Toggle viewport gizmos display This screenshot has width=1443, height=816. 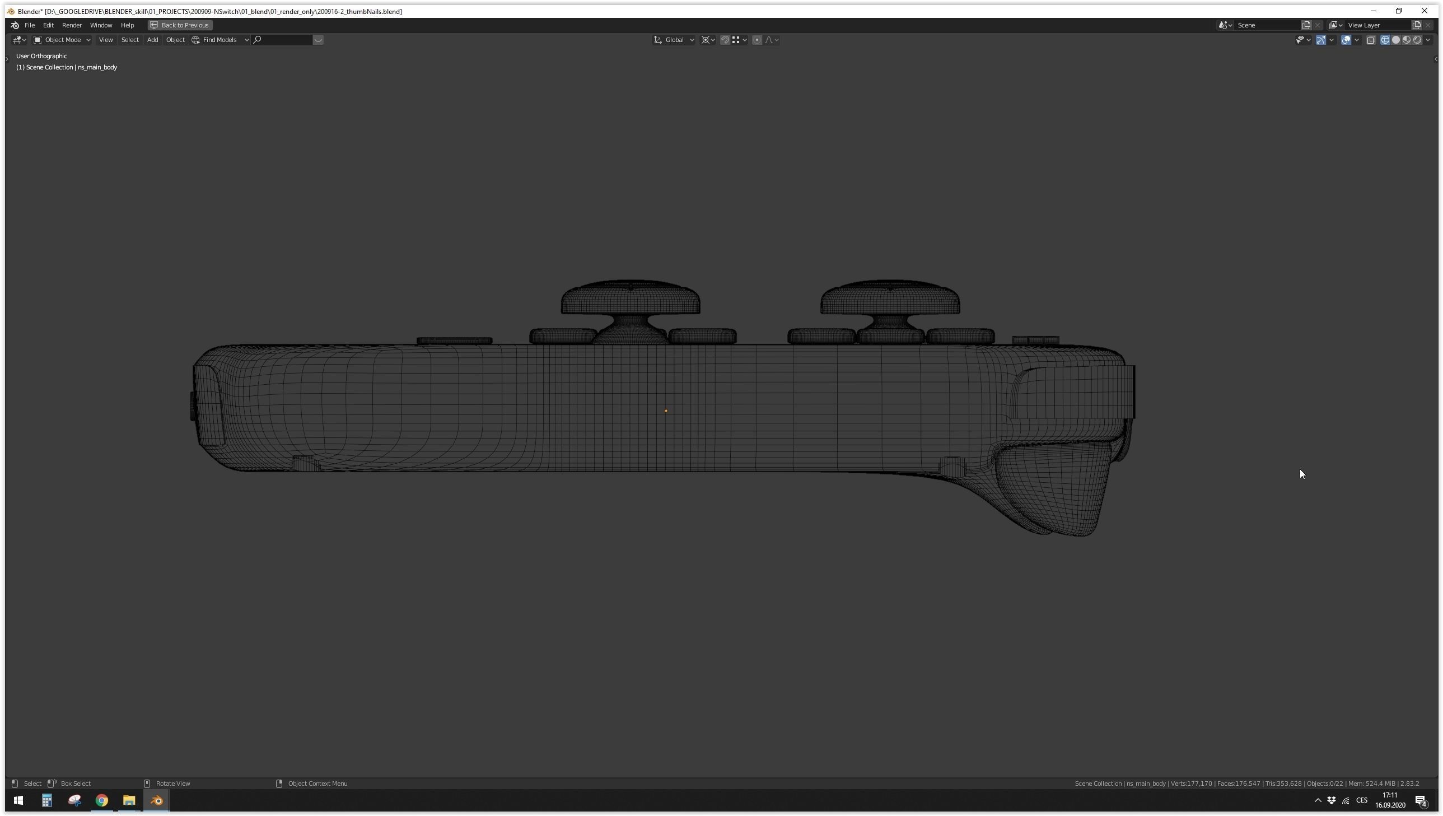tap(1321, 40)
